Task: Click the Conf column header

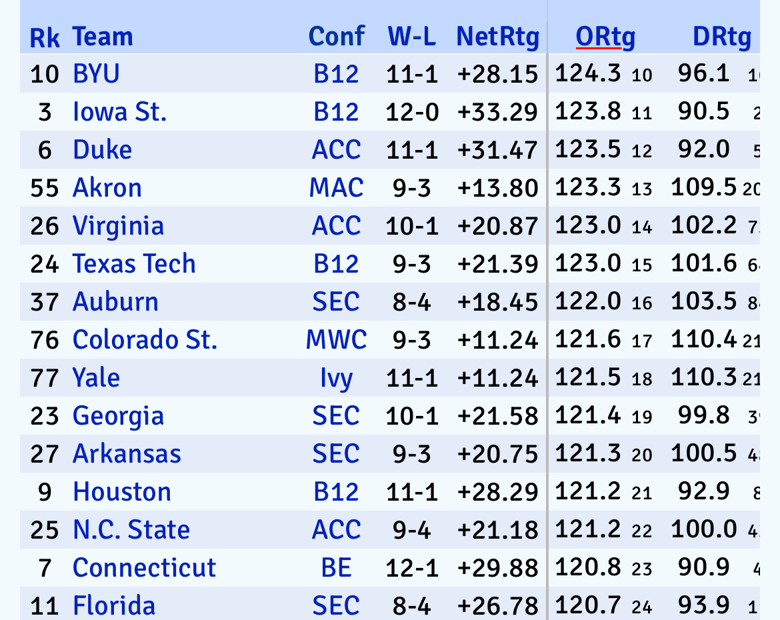Action: [337, 37]
